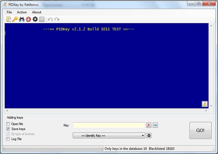Enable the Open file checkbox
218x154 pixels.
pyautogui.click(x=8, y=124)
